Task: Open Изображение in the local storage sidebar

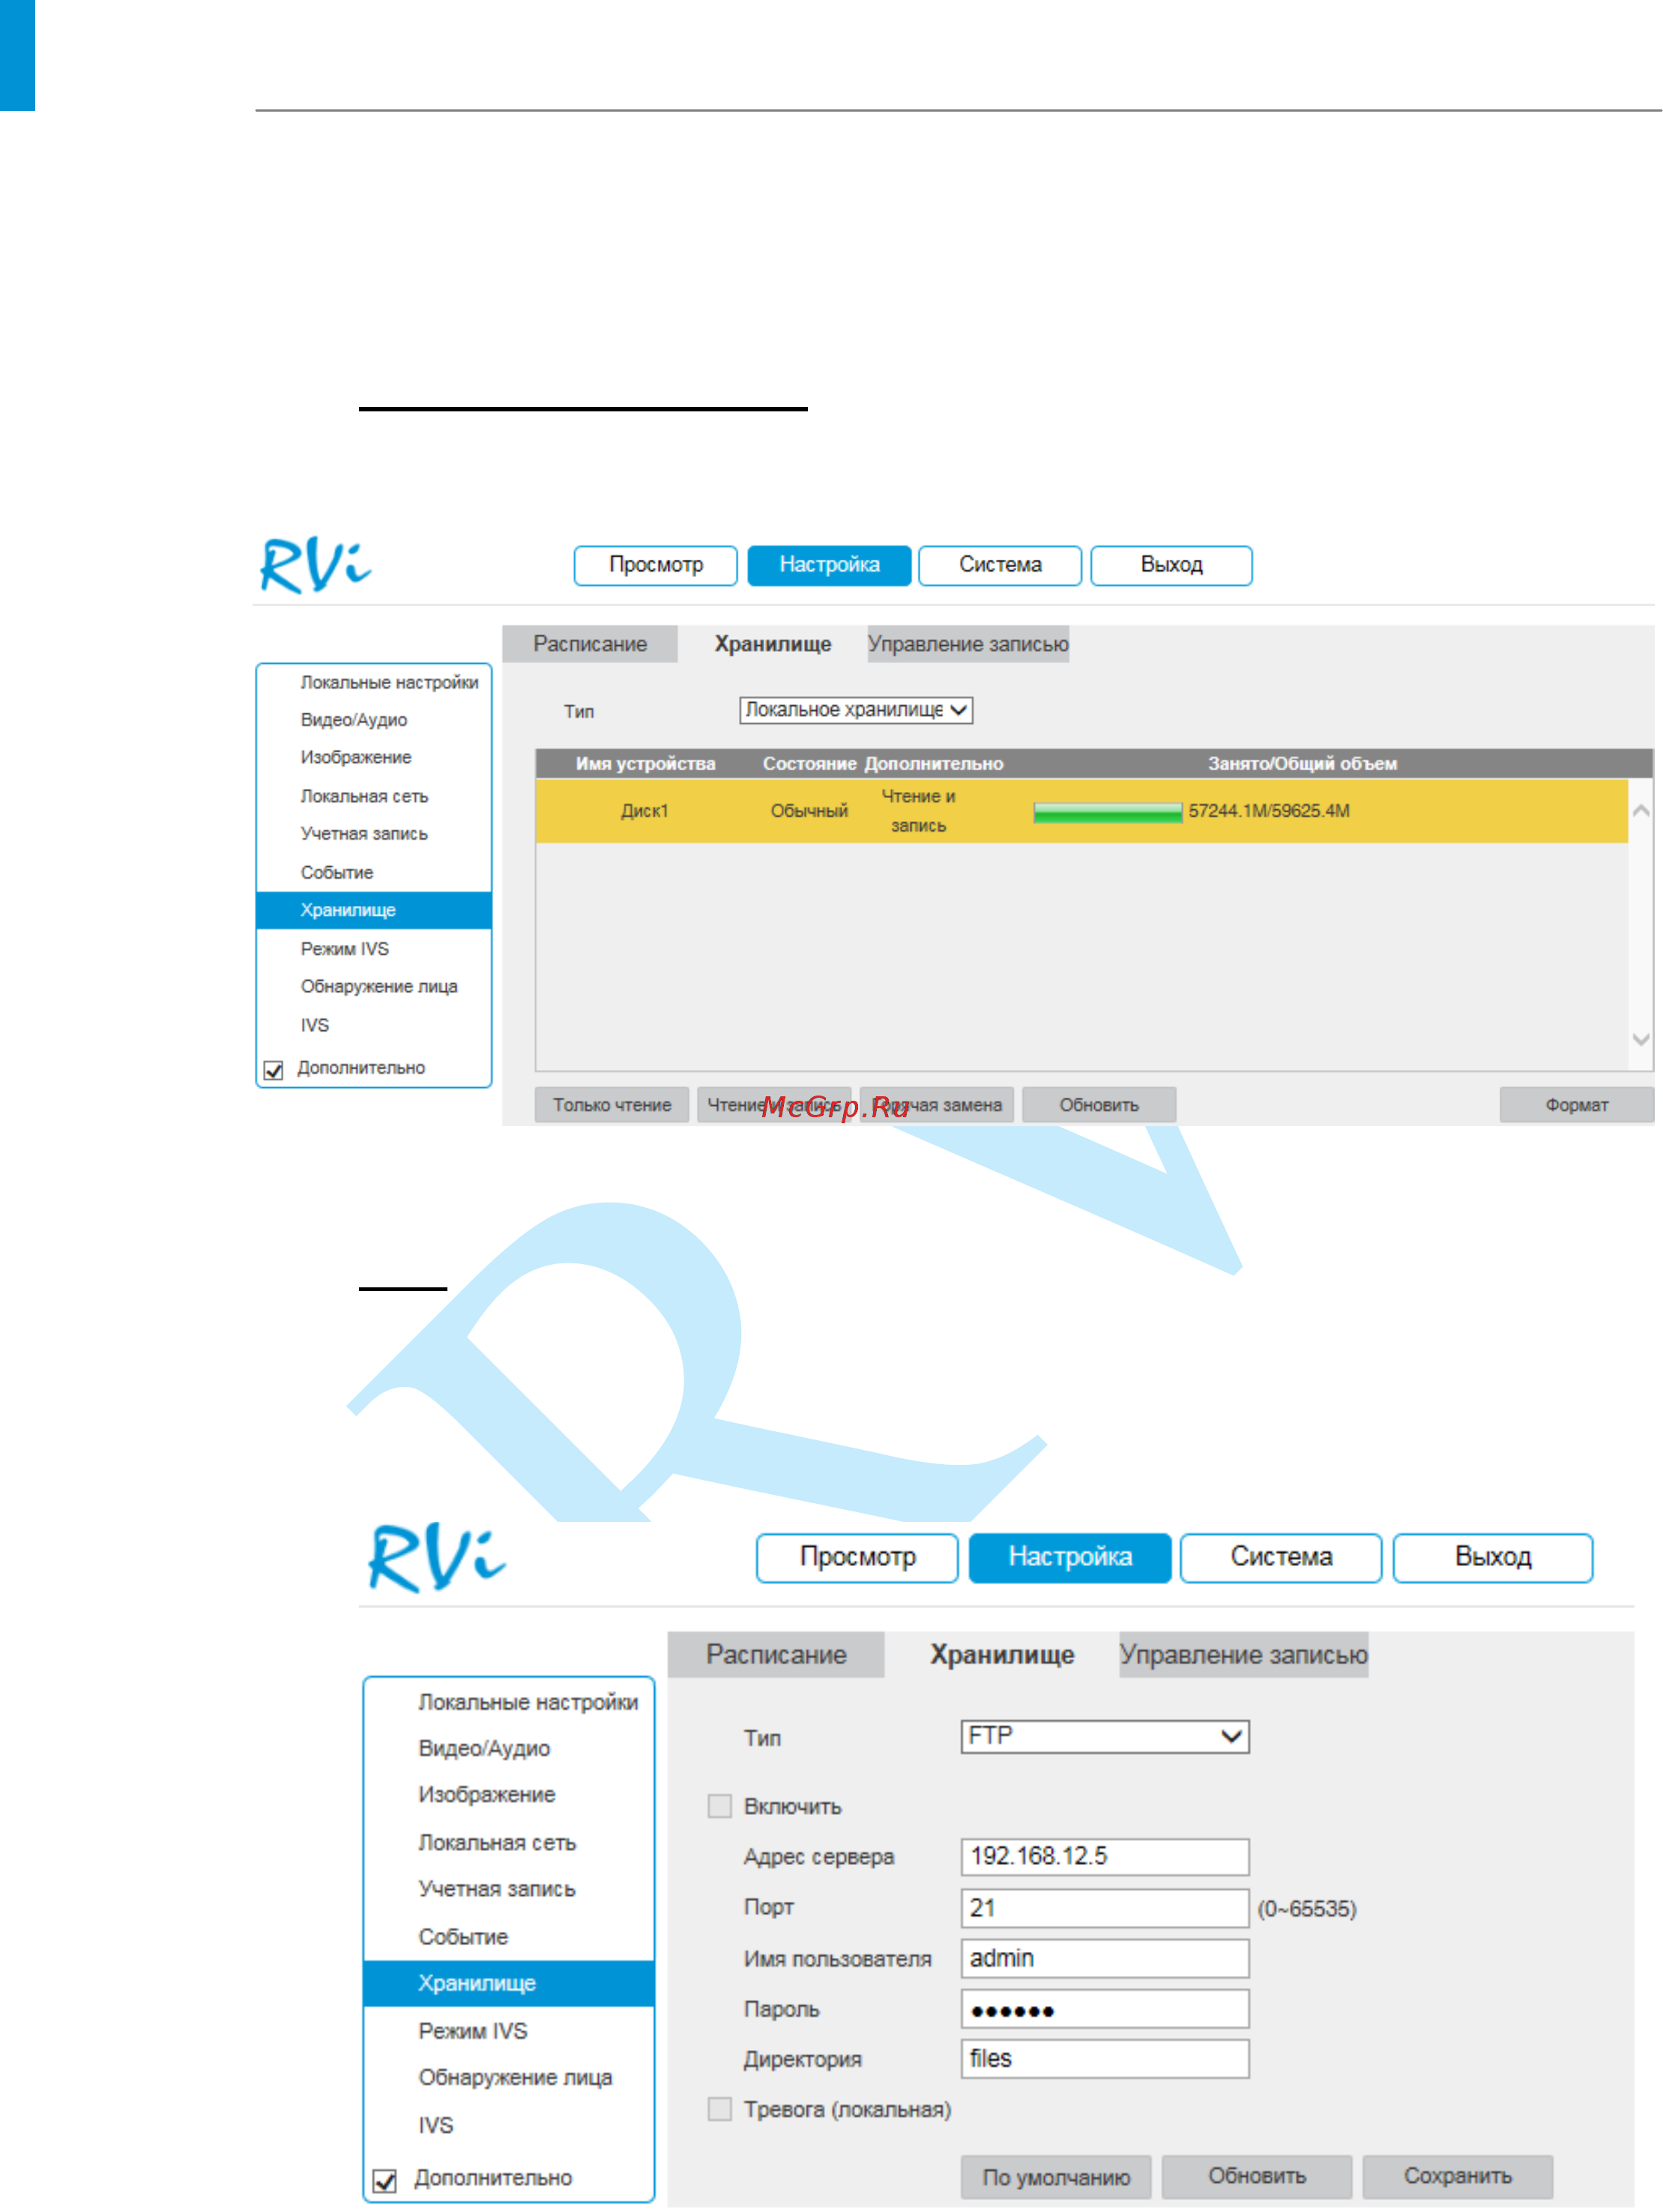Action: (355, 758)
